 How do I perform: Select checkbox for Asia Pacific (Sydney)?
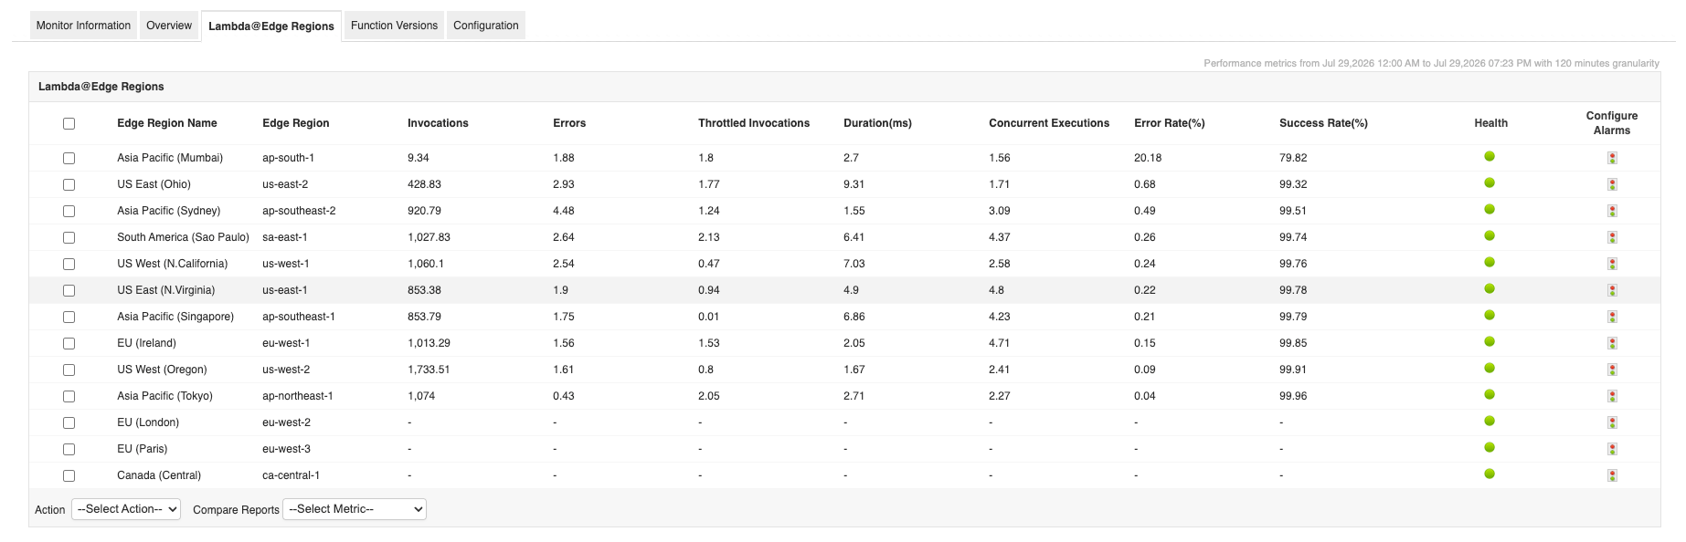(69, 211)
